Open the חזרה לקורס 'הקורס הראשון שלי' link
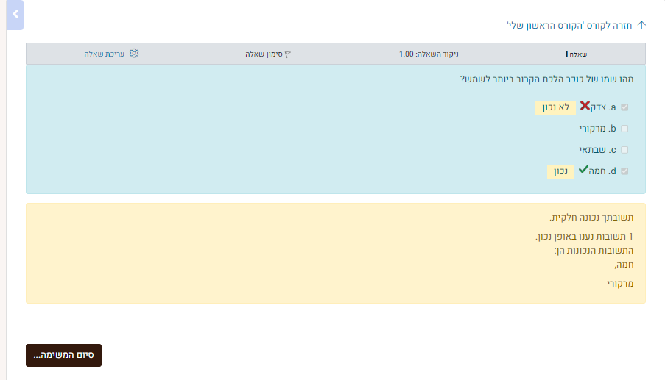This screenshot has height=380, width=665. (569, 26)
